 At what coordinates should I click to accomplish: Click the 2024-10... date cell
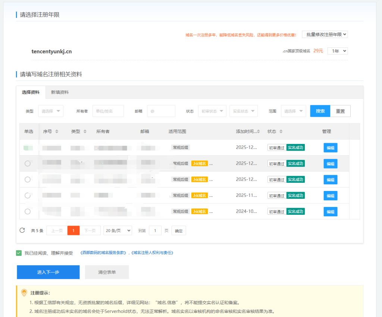[x=246, y=211]
